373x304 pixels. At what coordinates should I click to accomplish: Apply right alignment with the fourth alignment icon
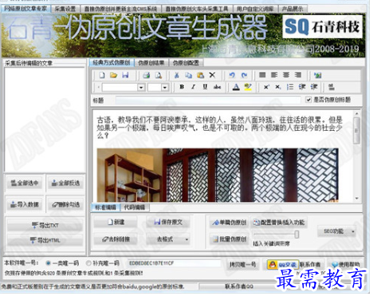(x=298, y=75)
